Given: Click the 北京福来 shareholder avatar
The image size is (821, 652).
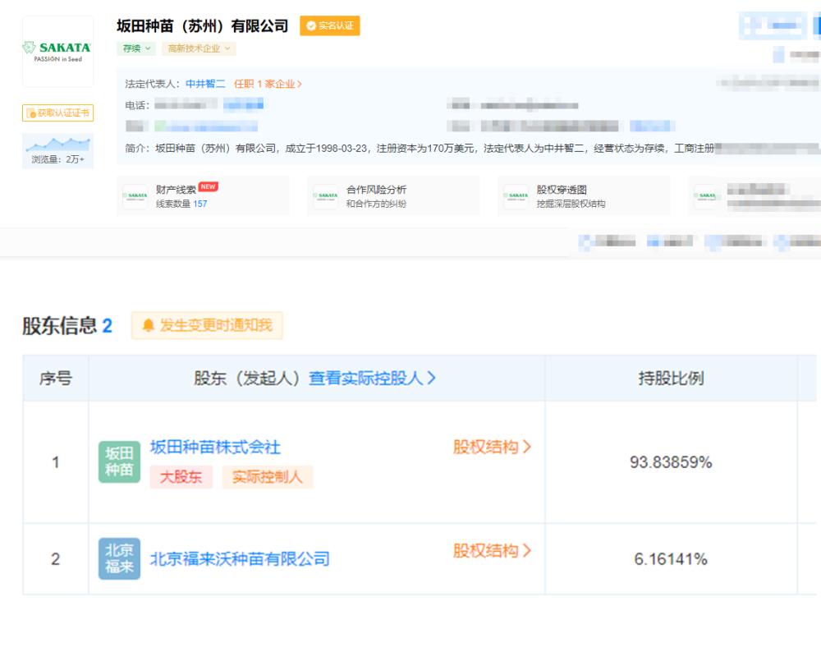Looking at the screenshot, I should (x=118, y=558).
